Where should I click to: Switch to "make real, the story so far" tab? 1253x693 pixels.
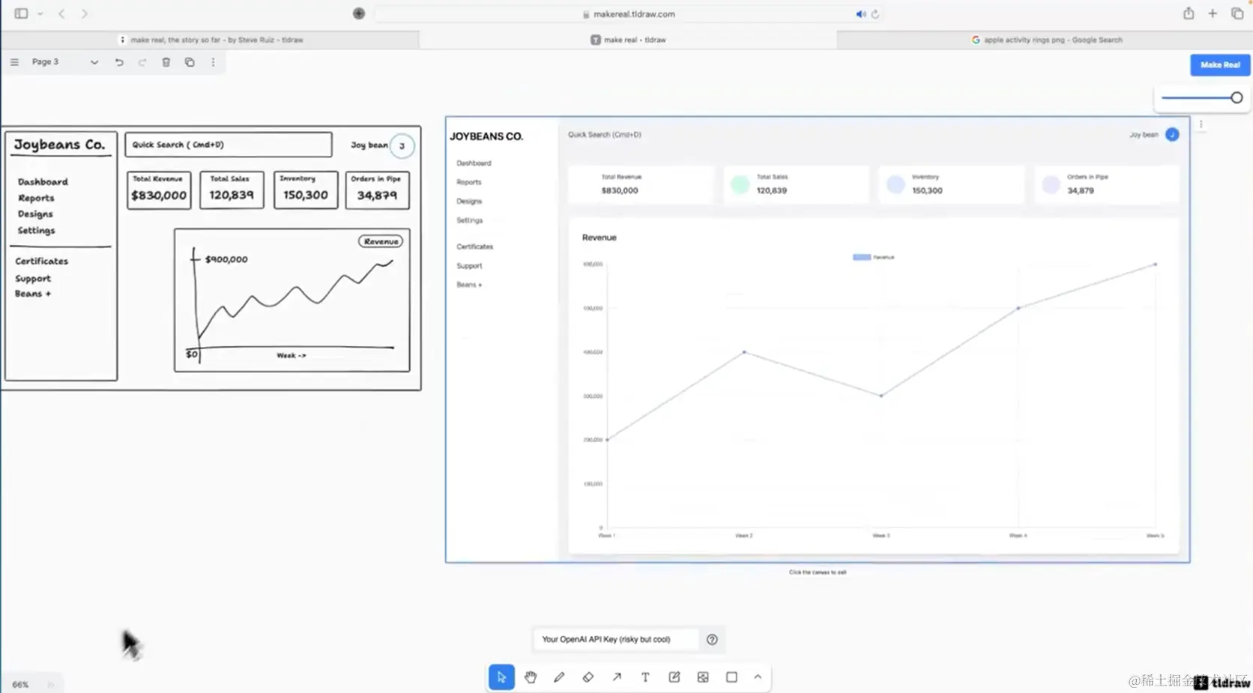tap(210, 40)
